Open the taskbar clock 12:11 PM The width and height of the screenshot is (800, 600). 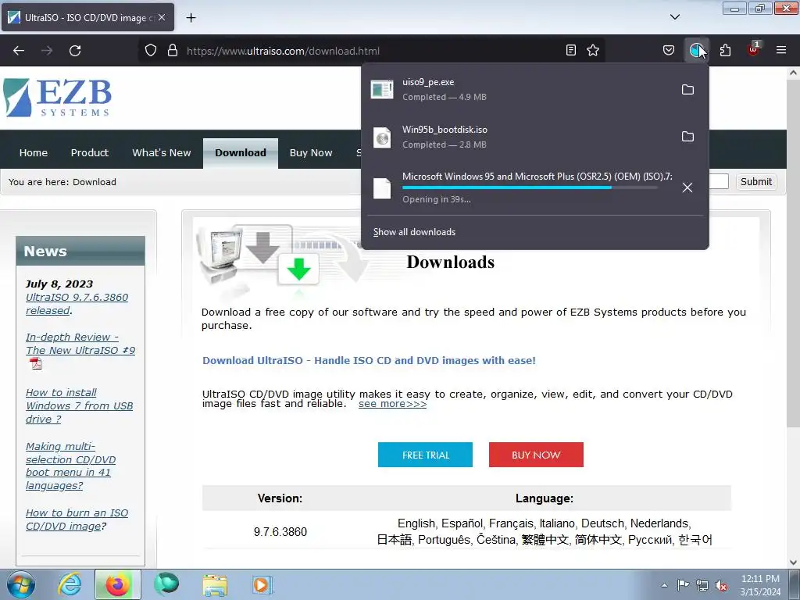tap(760, 585)
